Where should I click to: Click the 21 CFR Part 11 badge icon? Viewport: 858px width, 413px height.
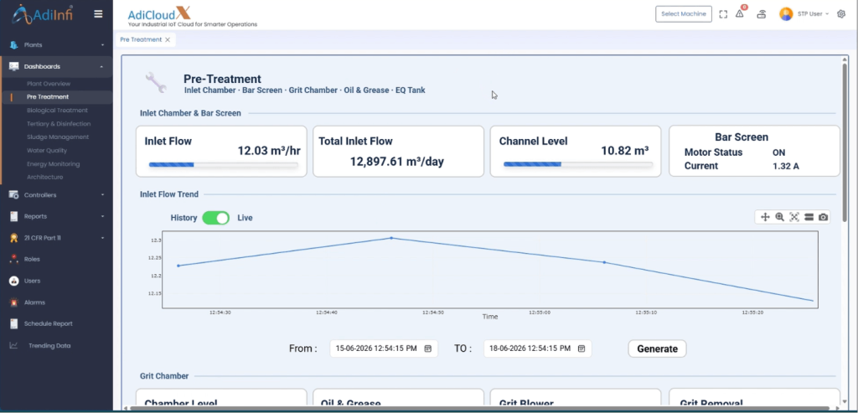click(14, 238)
